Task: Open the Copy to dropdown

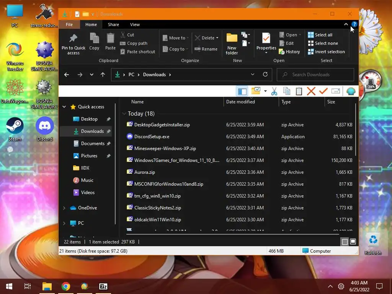Action: pos(175,49)
